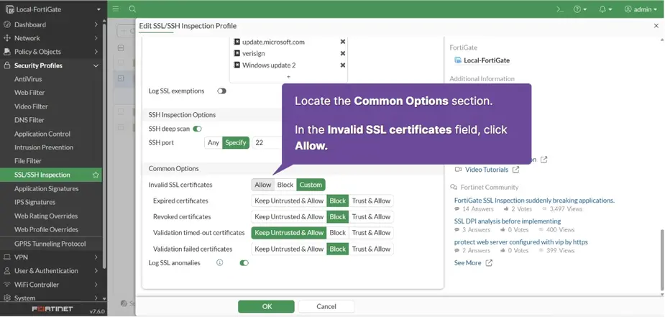Click the Local-FortiGate device icon in sidebar header
This screenshot has height=317, width=665.
10,9
